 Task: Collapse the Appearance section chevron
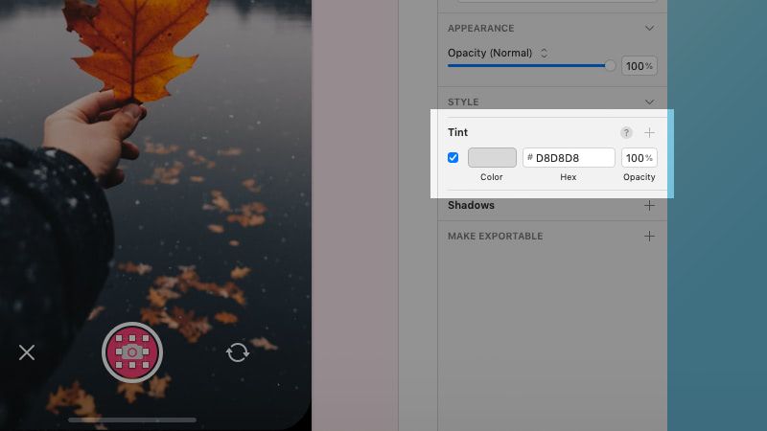(649, 29)
